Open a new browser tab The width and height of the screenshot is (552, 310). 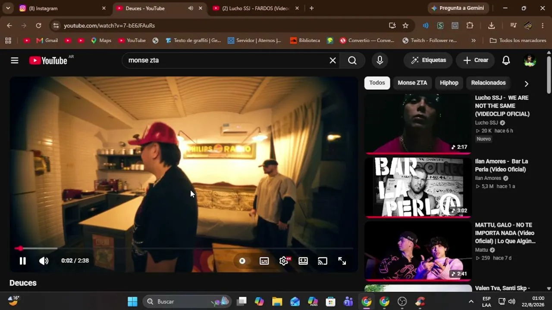pyautogui.click(x=311, y=8)
